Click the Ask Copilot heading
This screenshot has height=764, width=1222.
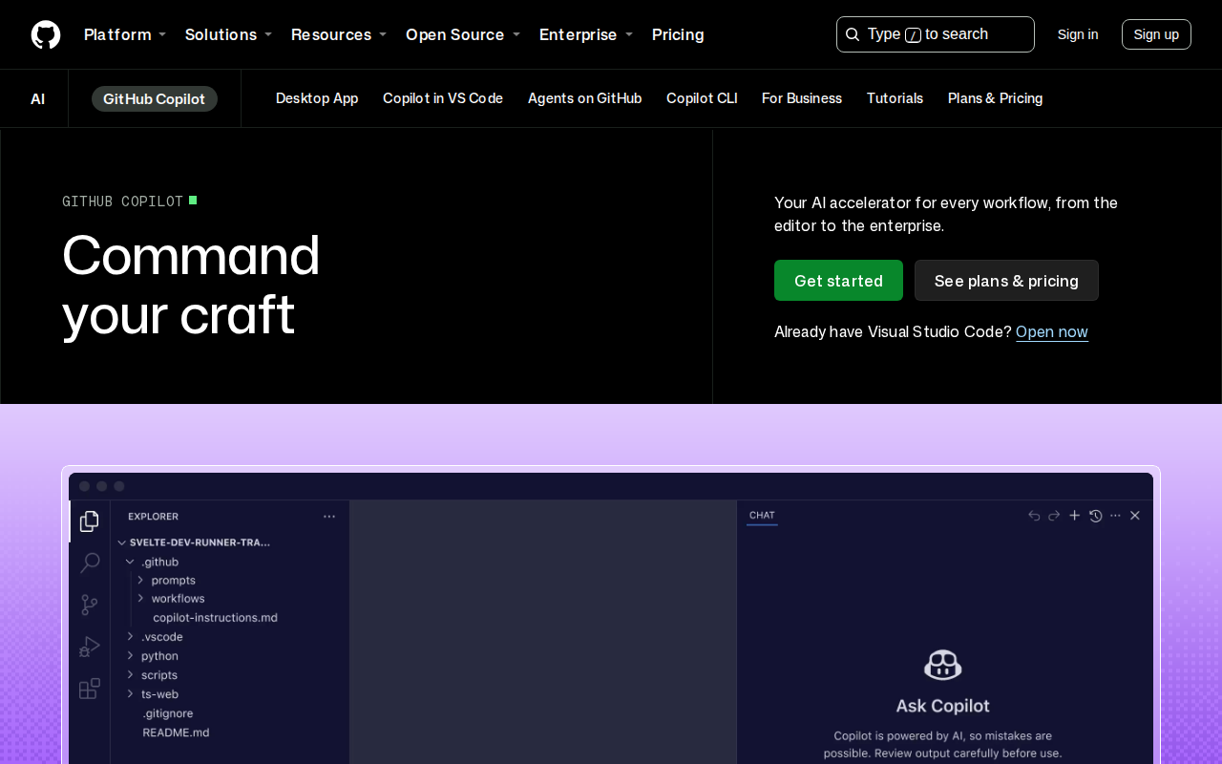coord(943,706)
